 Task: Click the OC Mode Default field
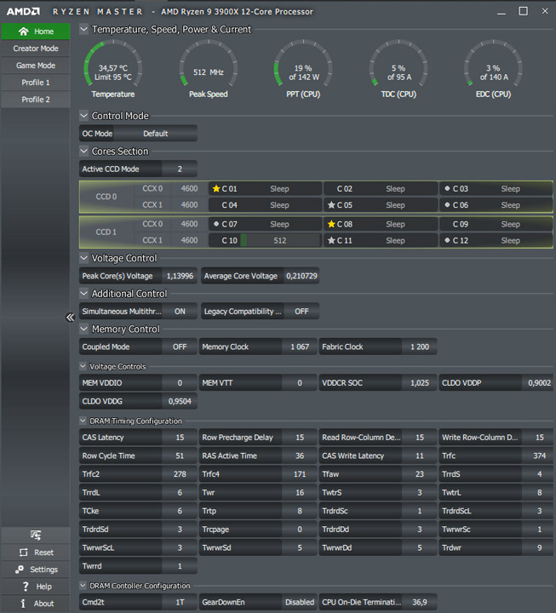click(x=138, y=134)
